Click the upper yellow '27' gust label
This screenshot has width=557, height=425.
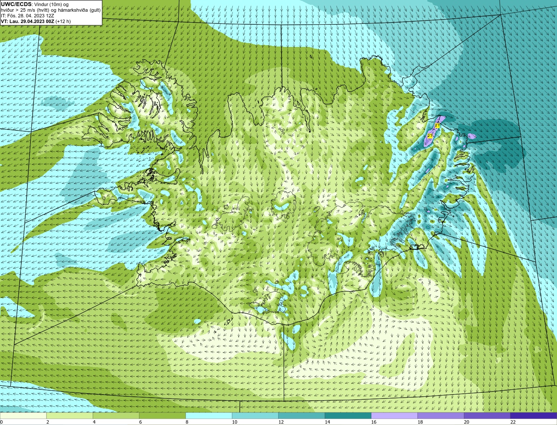pos(437,125)
